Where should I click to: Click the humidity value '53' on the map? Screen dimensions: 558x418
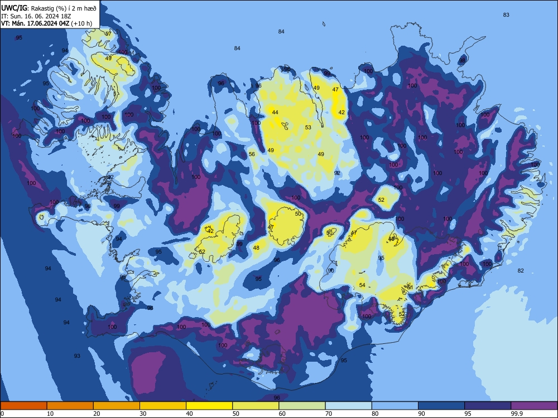tap(308, 127)
